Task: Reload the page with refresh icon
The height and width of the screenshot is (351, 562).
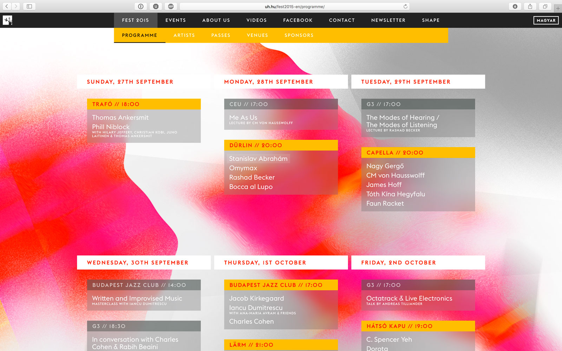Action: [405, 6]
